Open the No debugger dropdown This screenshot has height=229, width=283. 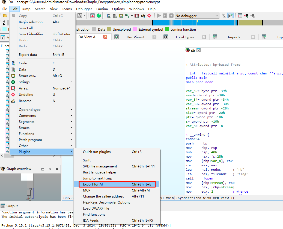pyautogui.click(x=196, y=16)
